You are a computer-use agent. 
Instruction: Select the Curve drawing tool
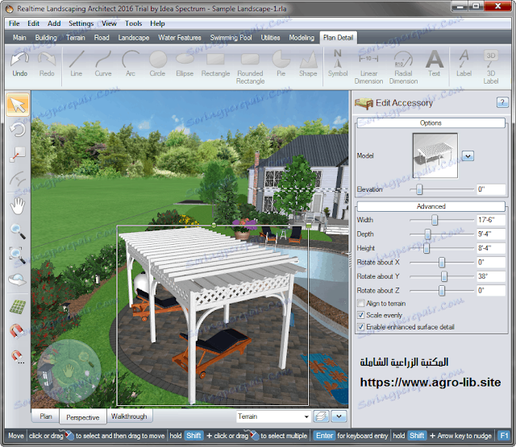tap(103, 64)
